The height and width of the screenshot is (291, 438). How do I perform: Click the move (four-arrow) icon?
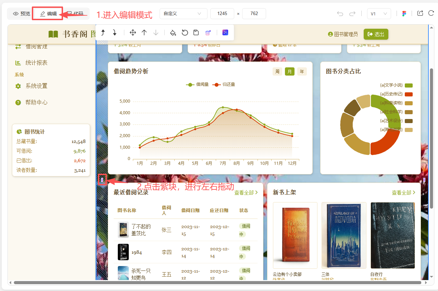pos(133,33)
